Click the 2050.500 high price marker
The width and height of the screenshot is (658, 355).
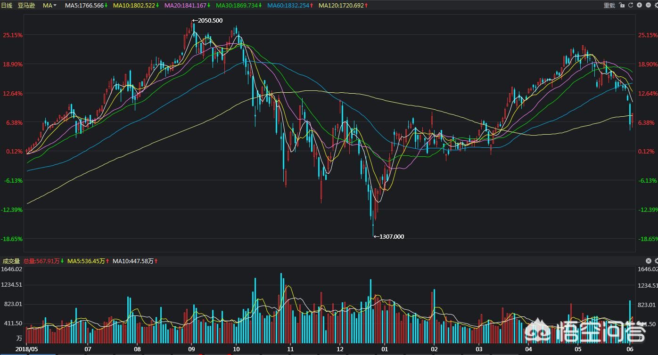[207, 21]
